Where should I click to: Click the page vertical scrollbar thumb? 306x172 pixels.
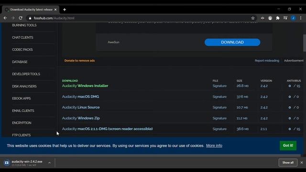[x=305, y=43]
